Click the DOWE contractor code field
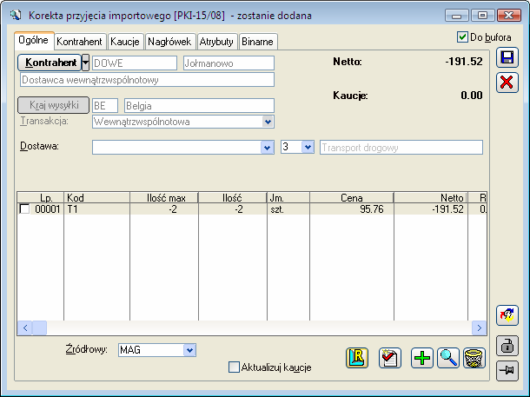This screenshot has width=530, height=397. tap(135, 63)
